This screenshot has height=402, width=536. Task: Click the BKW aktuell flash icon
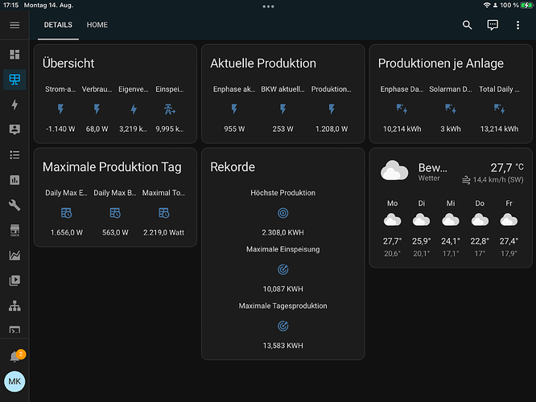click(283, 109)
